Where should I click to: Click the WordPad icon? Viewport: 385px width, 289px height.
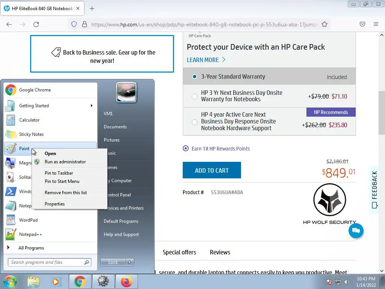coord(11,220)
